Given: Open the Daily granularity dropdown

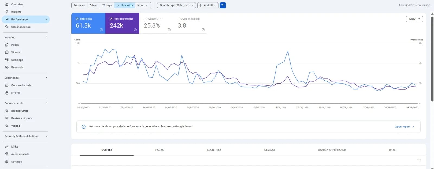Looking at the screenshot, I should (414, 19).
